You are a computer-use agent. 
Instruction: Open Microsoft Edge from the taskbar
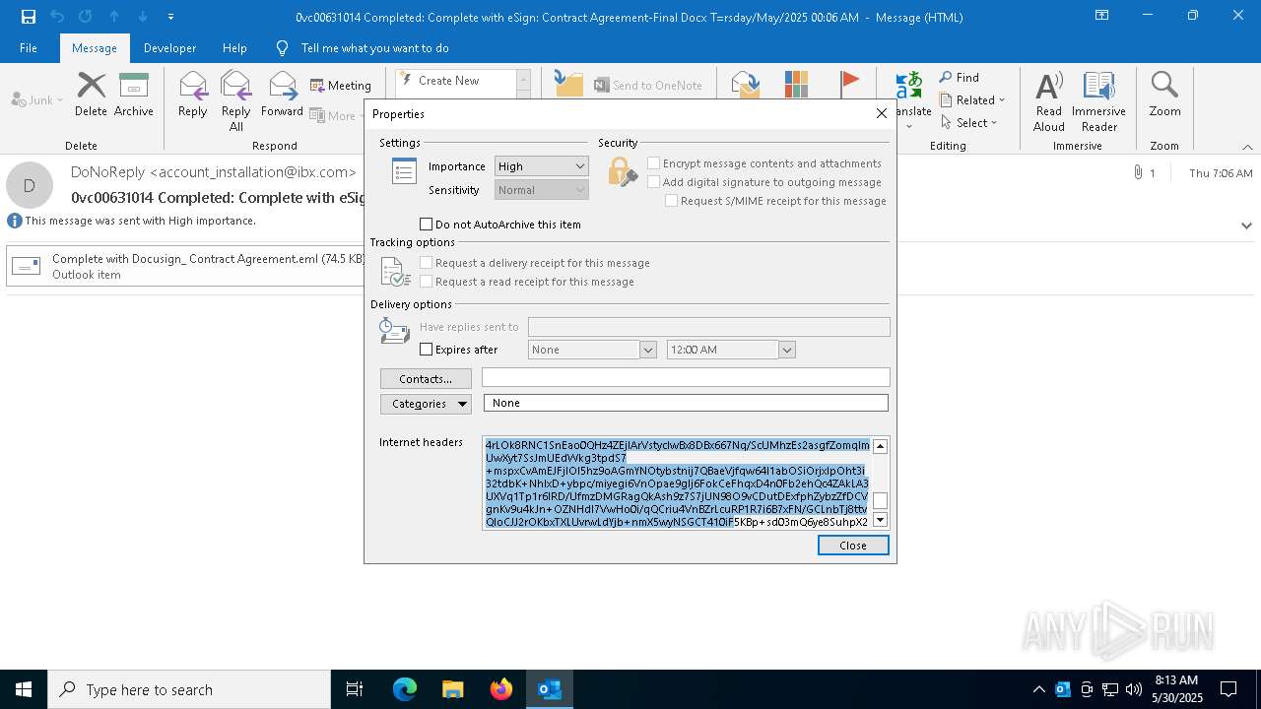tap(405, 689)
